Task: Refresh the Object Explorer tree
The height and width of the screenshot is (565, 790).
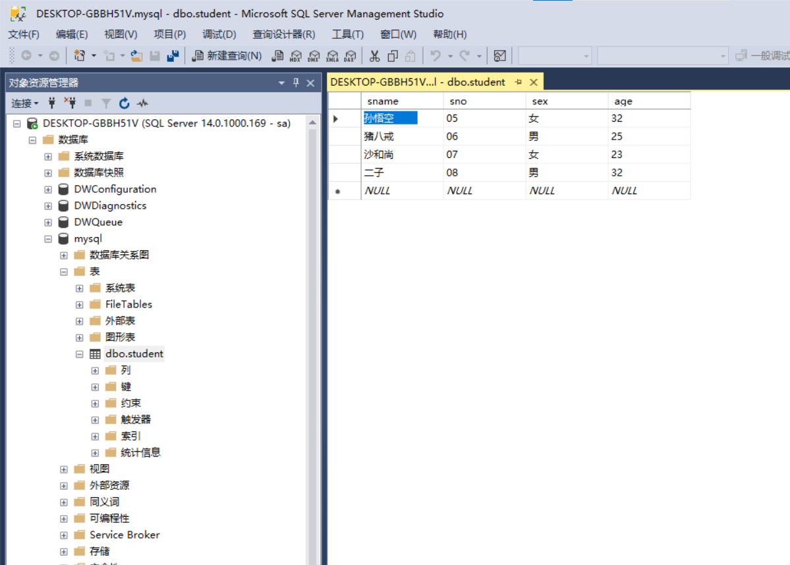Action: (125, 103)
